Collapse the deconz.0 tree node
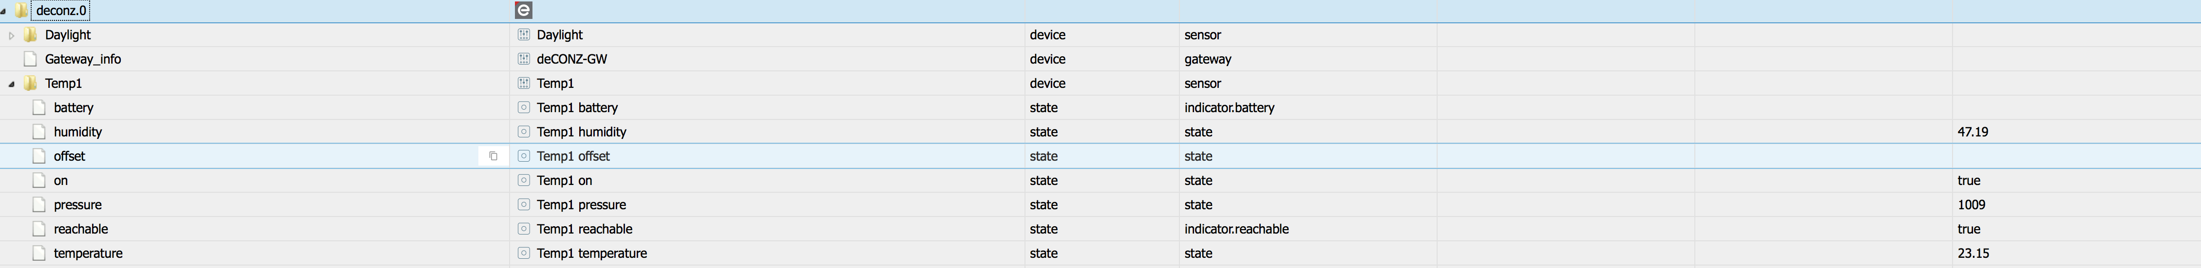 coord(4,11)
